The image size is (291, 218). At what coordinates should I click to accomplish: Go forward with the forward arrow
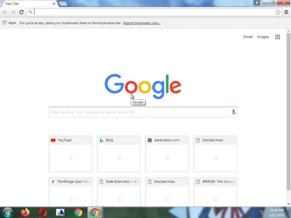tap(13, 12)
